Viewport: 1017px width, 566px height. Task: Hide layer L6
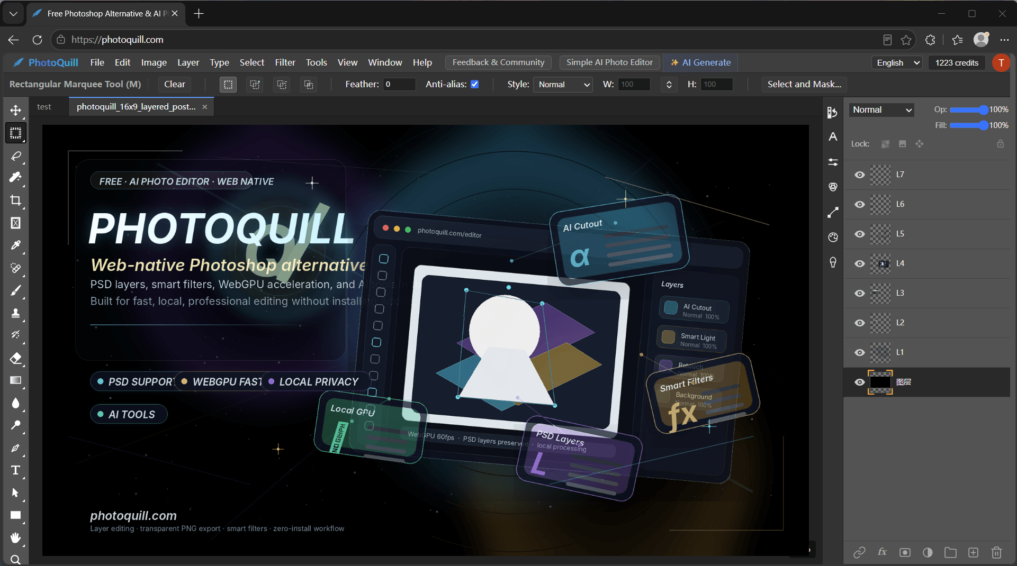tap(860, 204)
